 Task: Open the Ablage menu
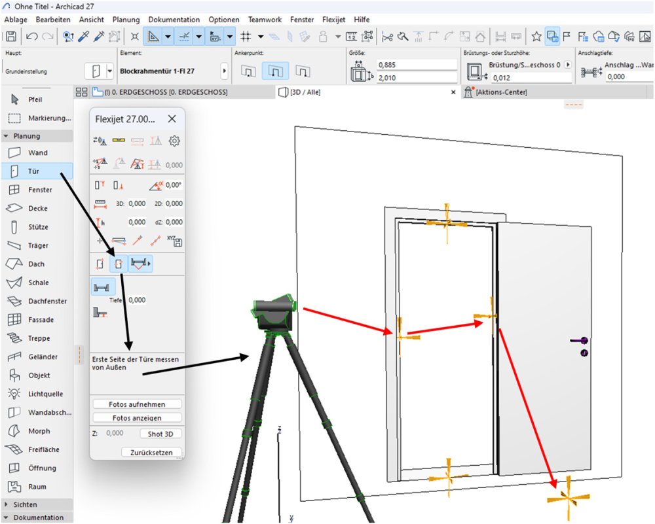[x=16, y=20]
